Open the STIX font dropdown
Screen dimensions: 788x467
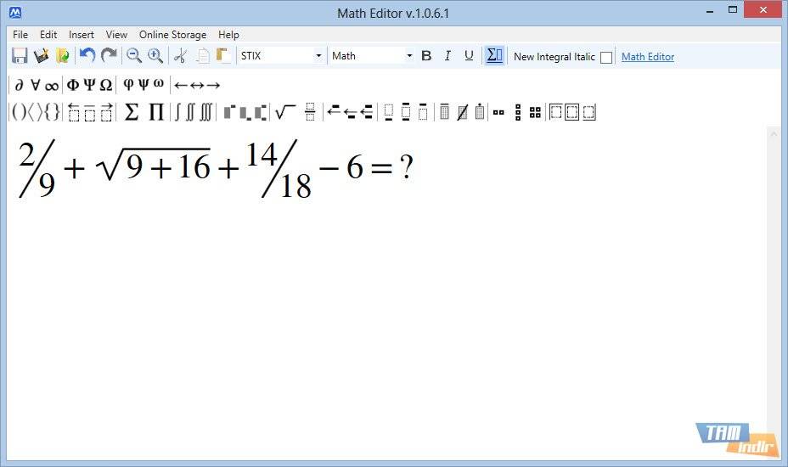(318, 56)
